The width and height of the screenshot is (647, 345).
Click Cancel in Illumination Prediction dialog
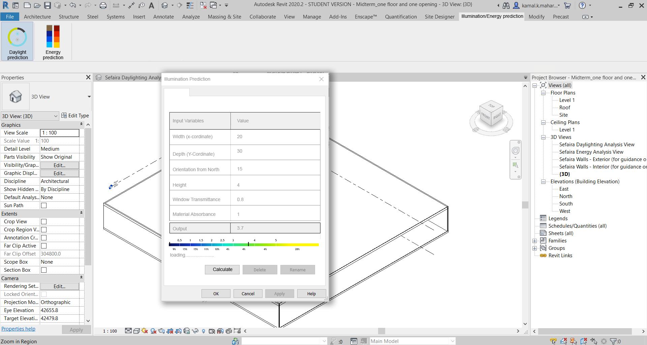click(248, 294)
